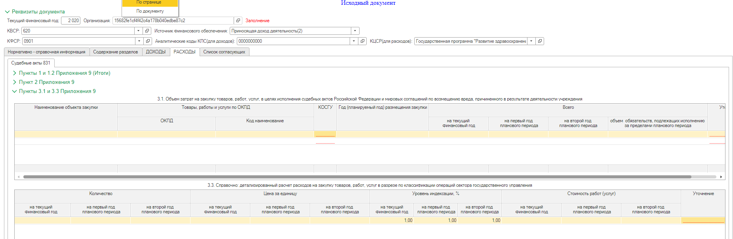The width and height of the screenshot is (733, 239).
Task: Collapse the Реквизиты документа section
Action: coord(7,12)
